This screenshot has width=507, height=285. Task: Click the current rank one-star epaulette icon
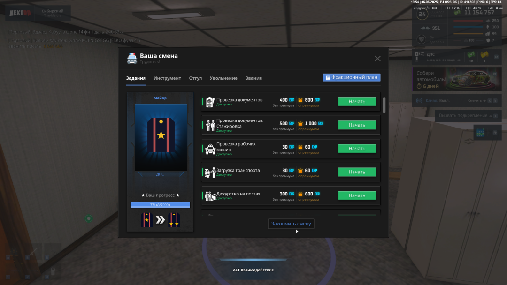(146, 220)
